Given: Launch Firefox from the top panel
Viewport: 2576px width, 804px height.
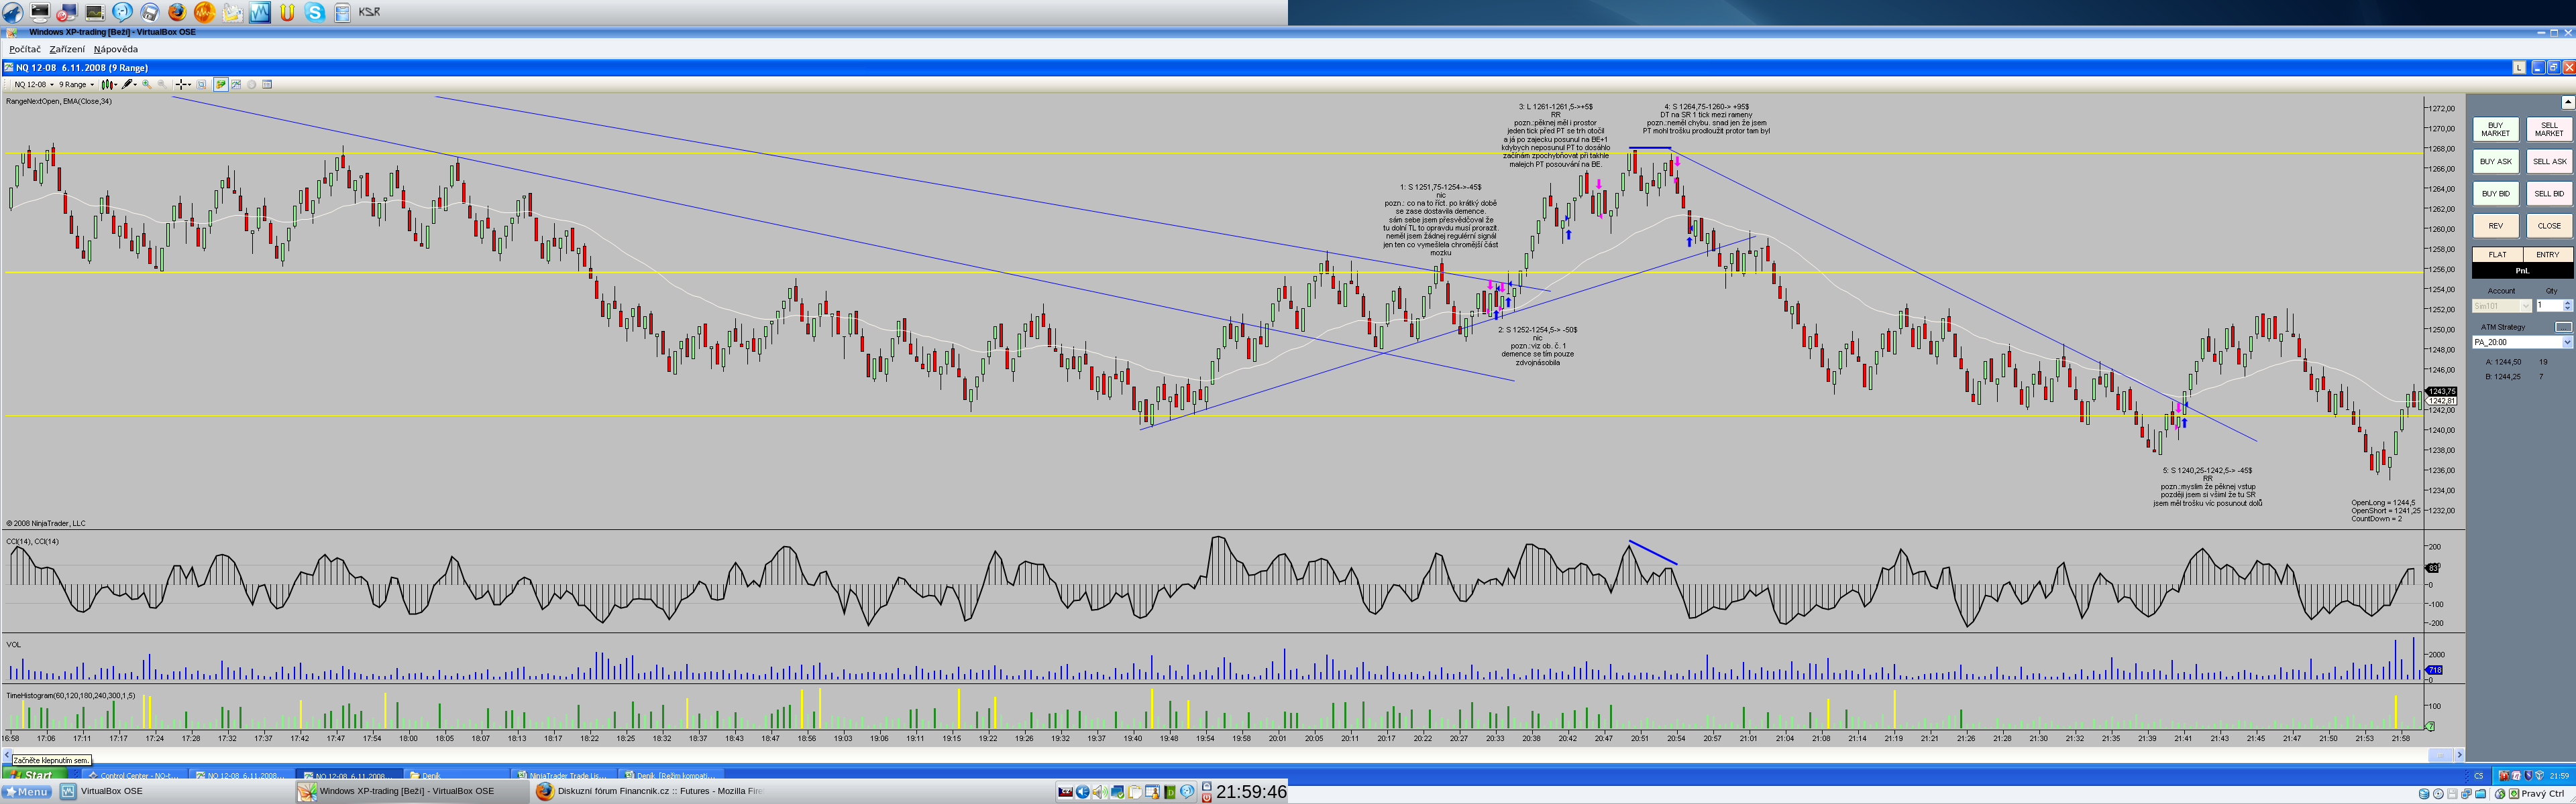Looking at the screenshot, I should 177,12.
